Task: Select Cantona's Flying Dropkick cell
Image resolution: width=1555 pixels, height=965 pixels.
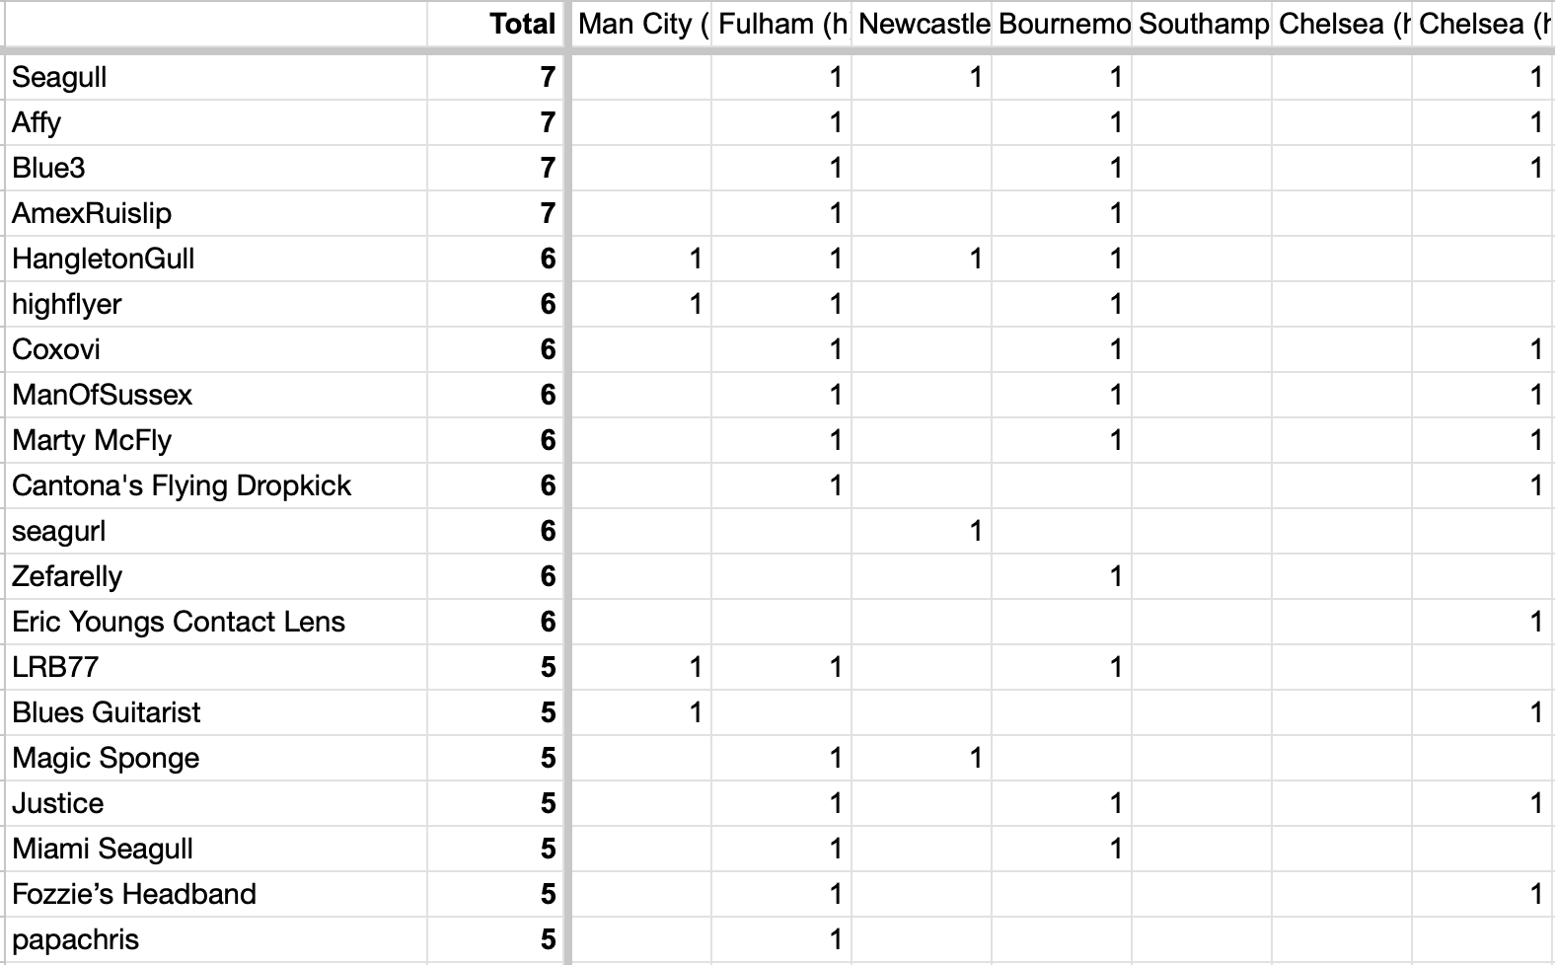Action: pyautogui.click(x=216, y=485)
